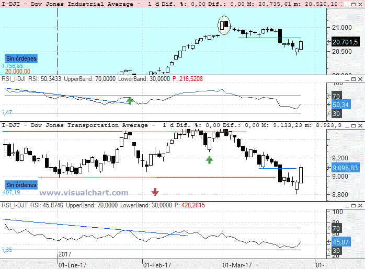
Task: Maximize the RSI_I-DJT indicator panel
Action: coord(353,205)
